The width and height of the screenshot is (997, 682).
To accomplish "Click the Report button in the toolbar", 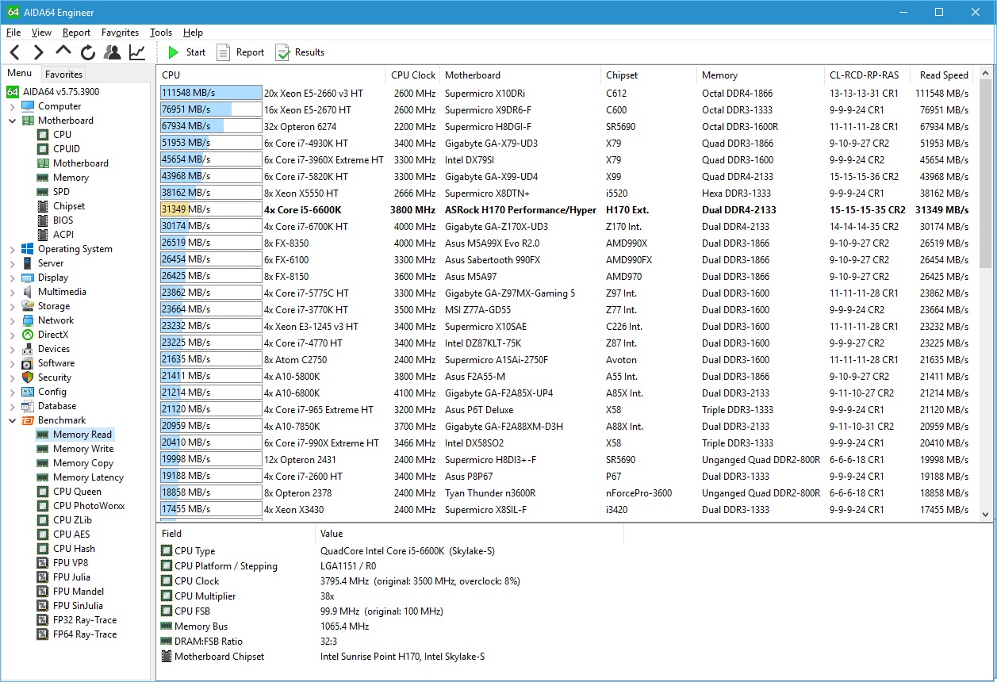I will 240,52.
